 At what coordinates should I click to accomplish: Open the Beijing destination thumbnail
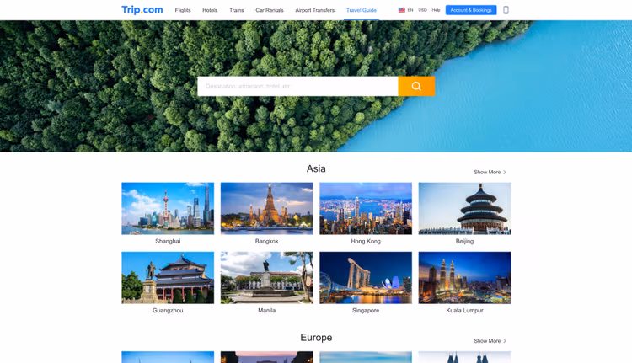coord(464,208)
